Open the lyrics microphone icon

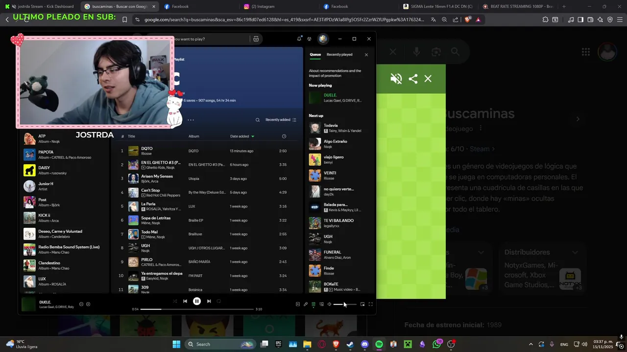point(306,304)
